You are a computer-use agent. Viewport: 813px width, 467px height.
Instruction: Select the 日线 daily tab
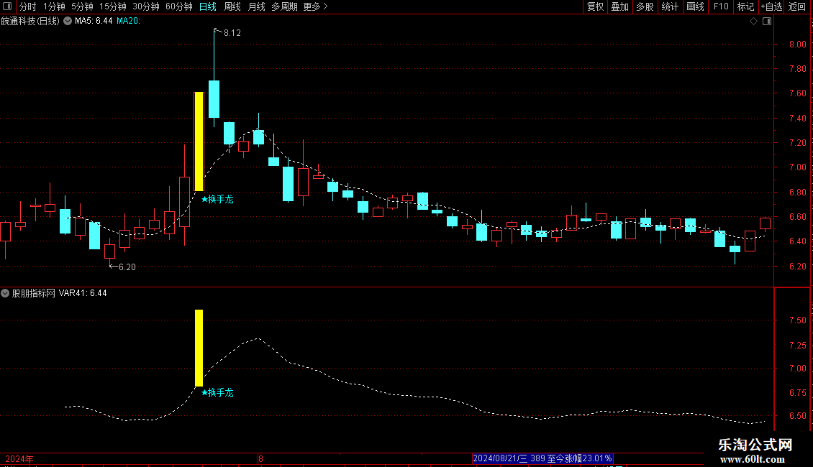click(x=207, y=6)
